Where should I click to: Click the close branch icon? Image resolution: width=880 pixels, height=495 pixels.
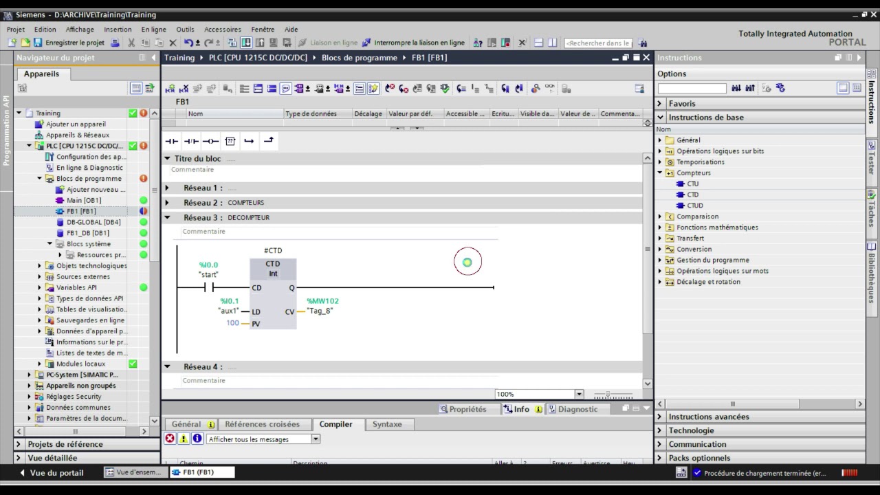[x=269, y=141]
